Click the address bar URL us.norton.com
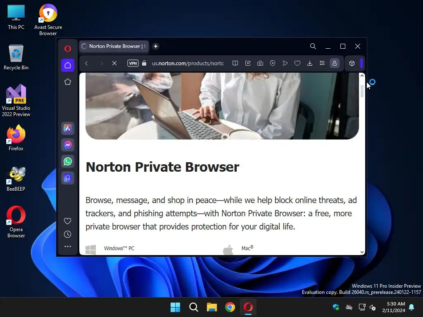The image size is (423, 317). click(188, 63)
